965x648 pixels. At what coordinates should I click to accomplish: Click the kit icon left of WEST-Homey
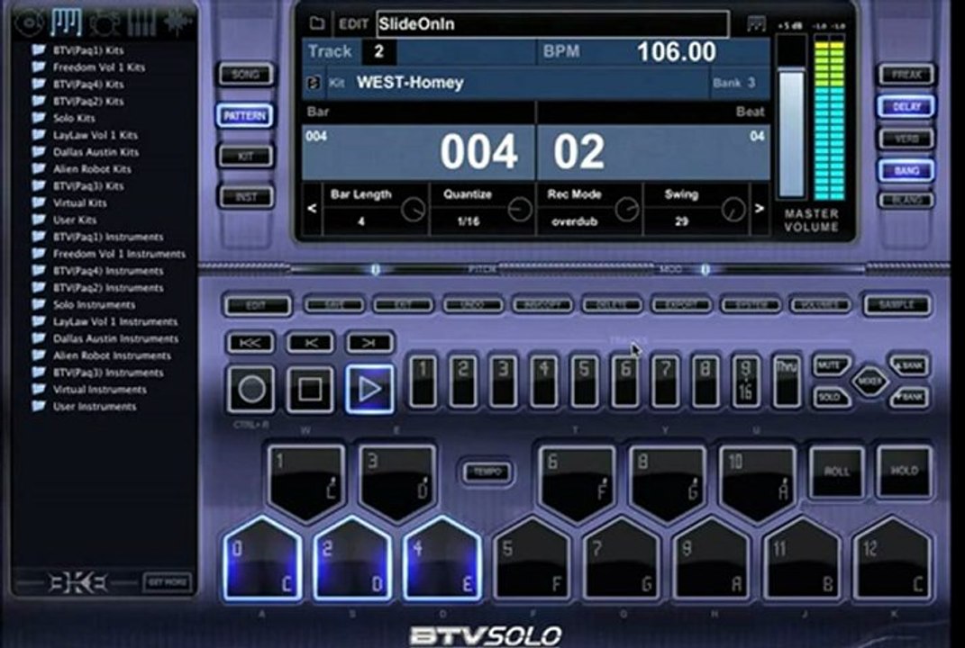coord(314,83)
